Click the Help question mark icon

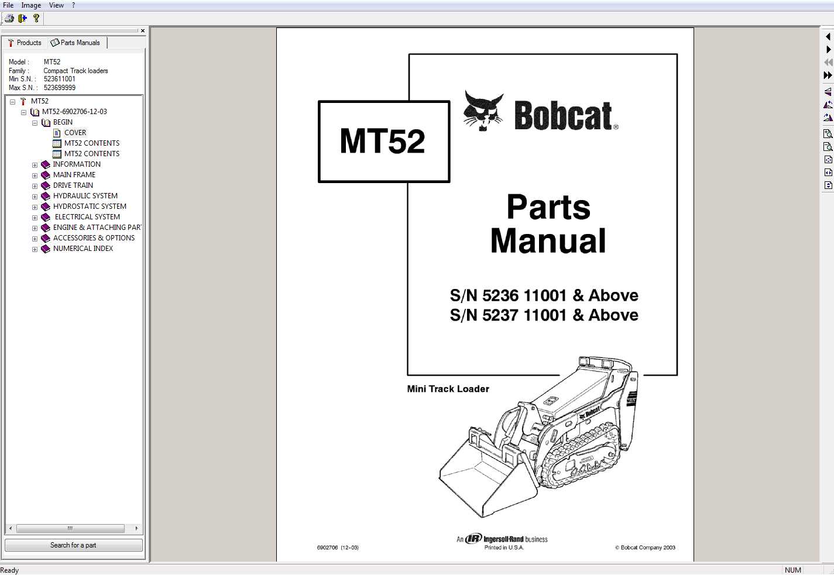[36, 18]
